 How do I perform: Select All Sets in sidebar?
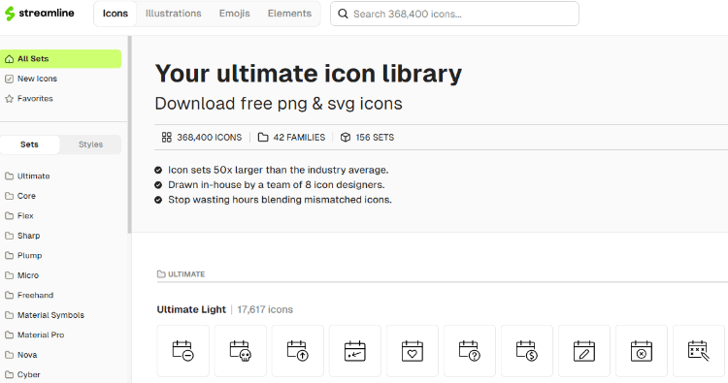coord(61,59)
